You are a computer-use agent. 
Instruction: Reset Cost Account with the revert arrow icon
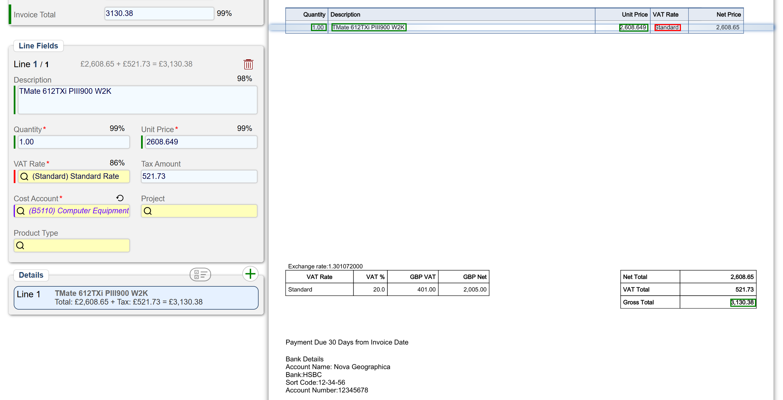coord(120,198)
